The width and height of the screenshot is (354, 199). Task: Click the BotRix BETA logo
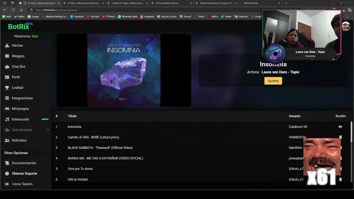(x=20, y=26)
